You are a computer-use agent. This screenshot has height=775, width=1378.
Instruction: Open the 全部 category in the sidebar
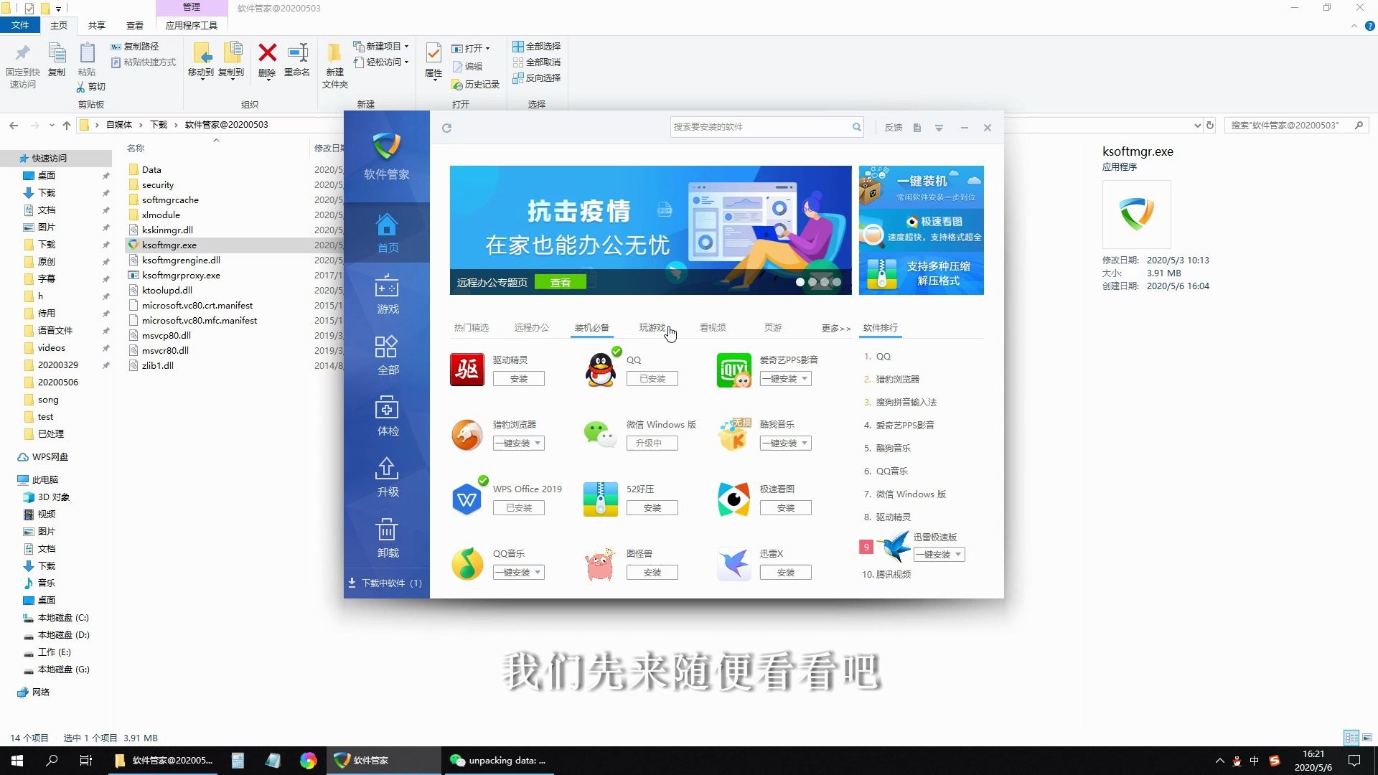(387, 355)
